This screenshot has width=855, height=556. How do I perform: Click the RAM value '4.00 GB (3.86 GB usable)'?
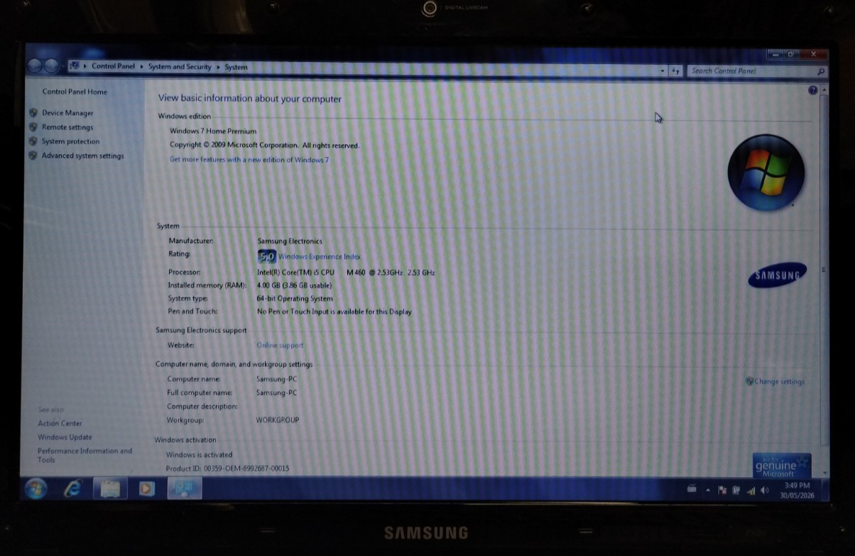(294, 285)
